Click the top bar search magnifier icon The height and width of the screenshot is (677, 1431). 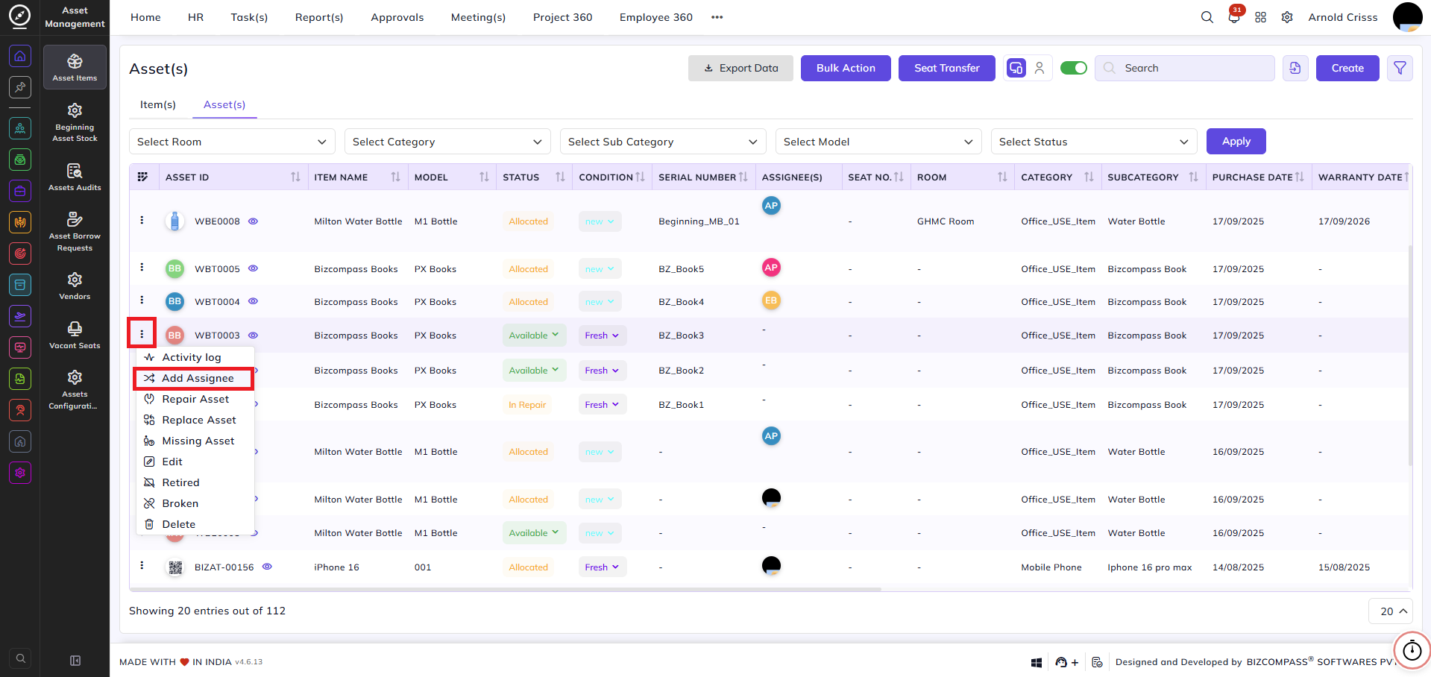click(x=1207, y=17)
